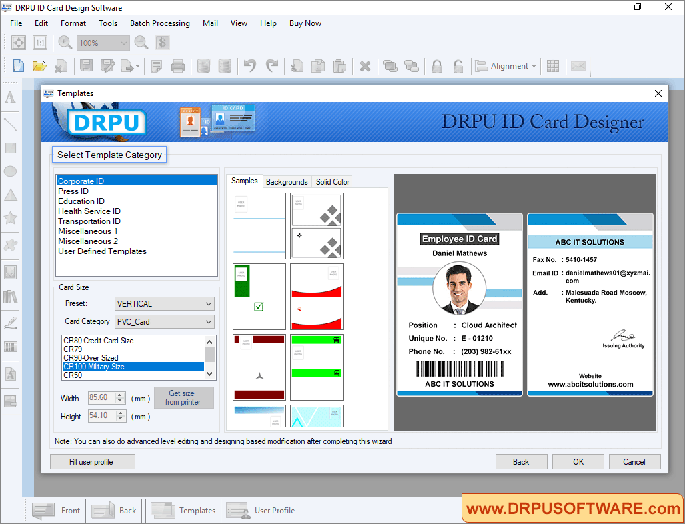Click the Cancel button
Image resolution: width=685 pixels, height=524 pixels.
pyautogui.click(x=634, y=461)
